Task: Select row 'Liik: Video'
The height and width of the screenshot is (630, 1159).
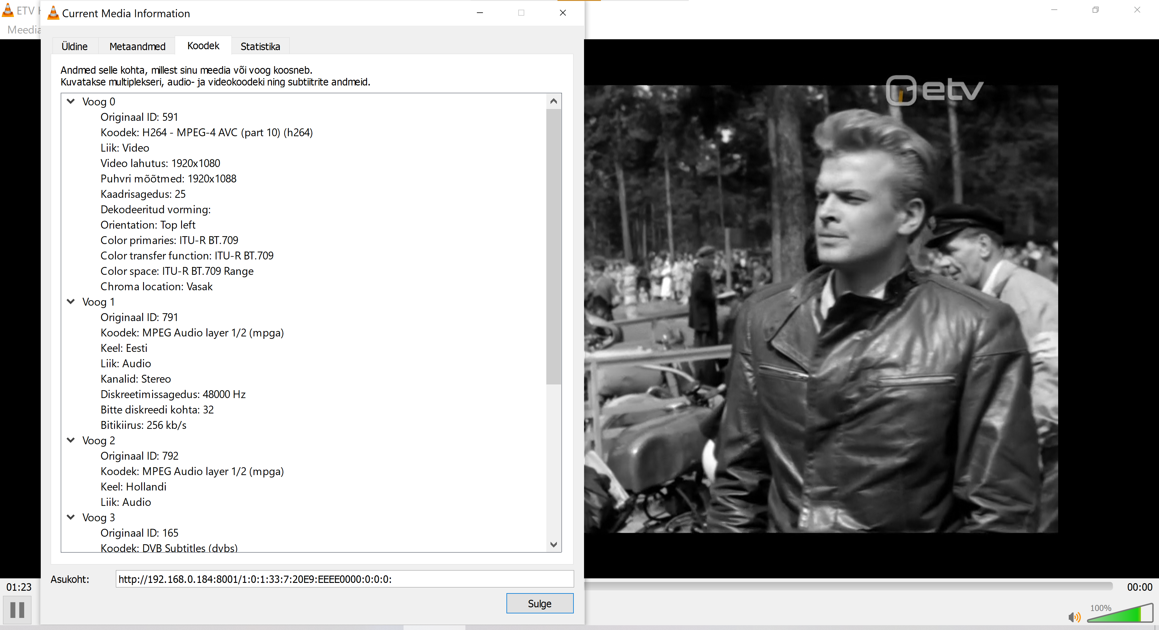Action: coord(125,148)
